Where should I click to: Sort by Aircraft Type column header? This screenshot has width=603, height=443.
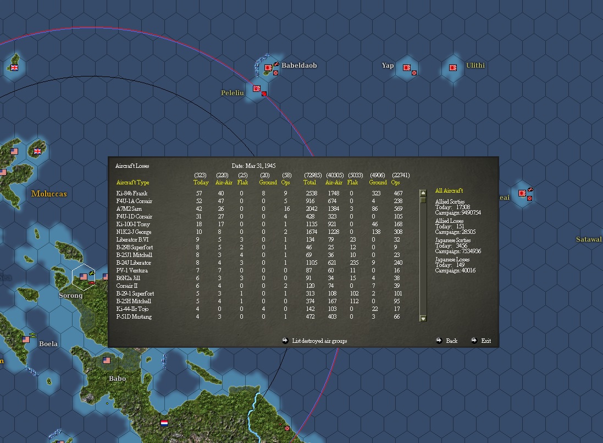[132, 183]
